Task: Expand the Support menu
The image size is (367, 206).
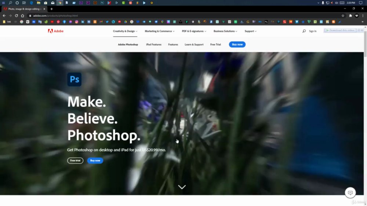Action: click(250, 31)
